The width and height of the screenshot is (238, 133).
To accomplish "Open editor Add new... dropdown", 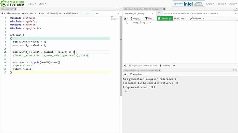I will 29,13.
